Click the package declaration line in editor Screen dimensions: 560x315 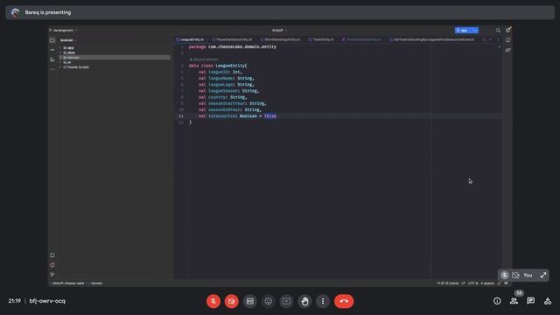pos(233,46)
